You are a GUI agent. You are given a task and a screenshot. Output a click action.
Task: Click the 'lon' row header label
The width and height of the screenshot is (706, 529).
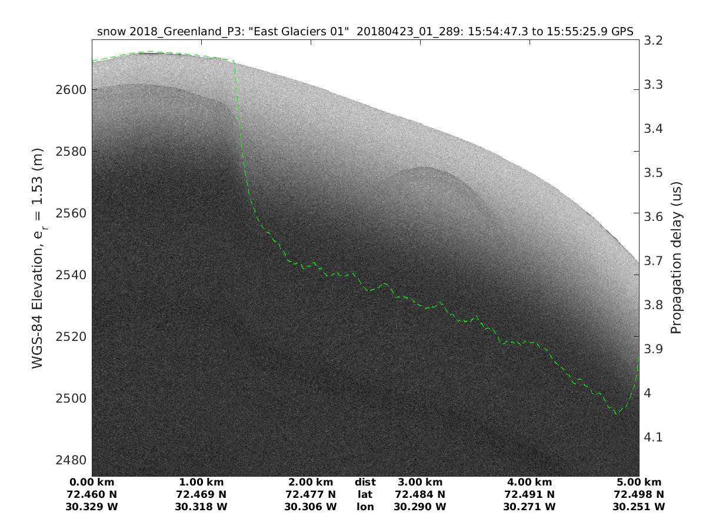[365, 506]
